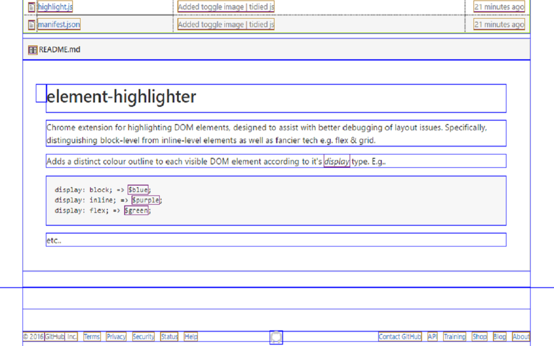Screen dimensions: 554x346
Task: Click the README.md header label
Action: tap(60, 50)
